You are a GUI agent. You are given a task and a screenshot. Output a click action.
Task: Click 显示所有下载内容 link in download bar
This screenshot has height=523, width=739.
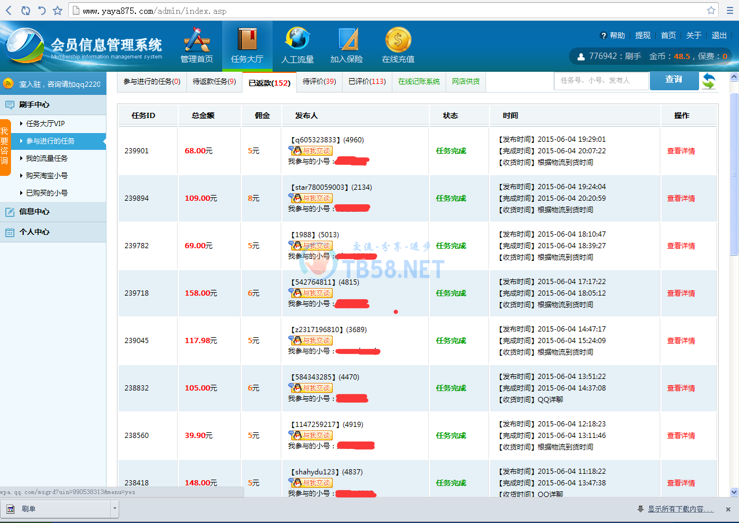pos(681,509)
